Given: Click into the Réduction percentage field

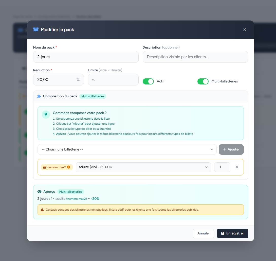Looking at the screenshot, I should (56, 80).
